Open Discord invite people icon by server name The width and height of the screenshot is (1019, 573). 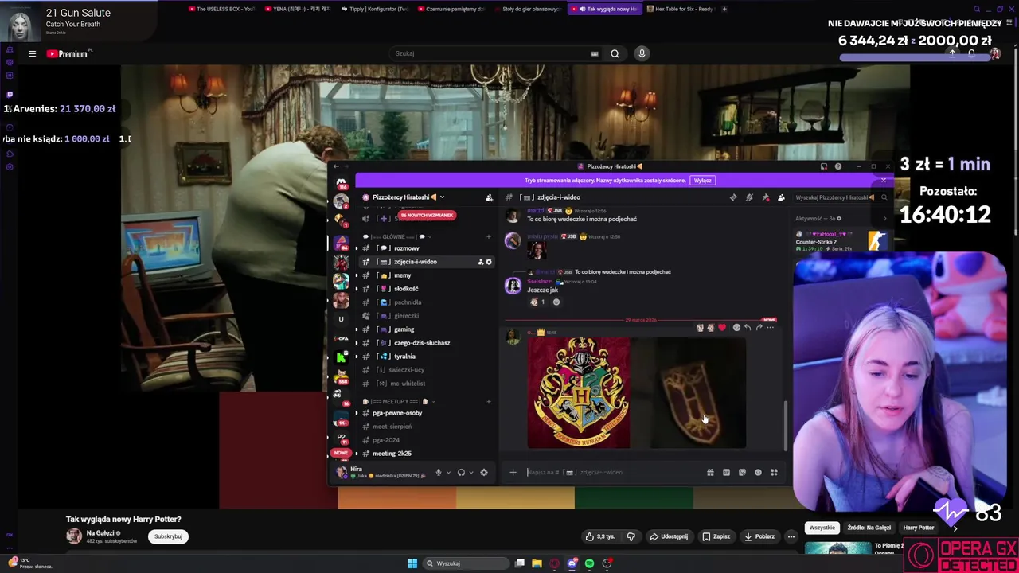489,197
